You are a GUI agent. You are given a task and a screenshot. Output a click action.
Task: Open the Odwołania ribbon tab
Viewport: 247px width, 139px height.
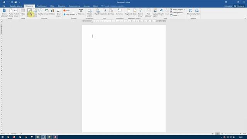click(x=62, y=6)
